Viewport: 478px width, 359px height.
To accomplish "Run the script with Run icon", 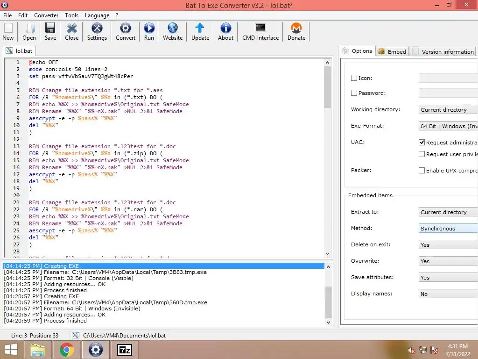I will [149, 32].
